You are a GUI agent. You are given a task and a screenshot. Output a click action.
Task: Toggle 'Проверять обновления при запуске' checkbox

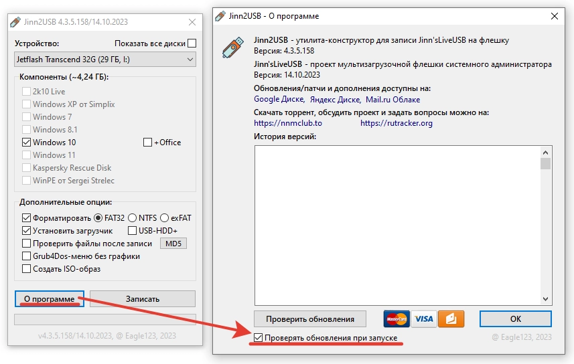[x=258, y=338]
